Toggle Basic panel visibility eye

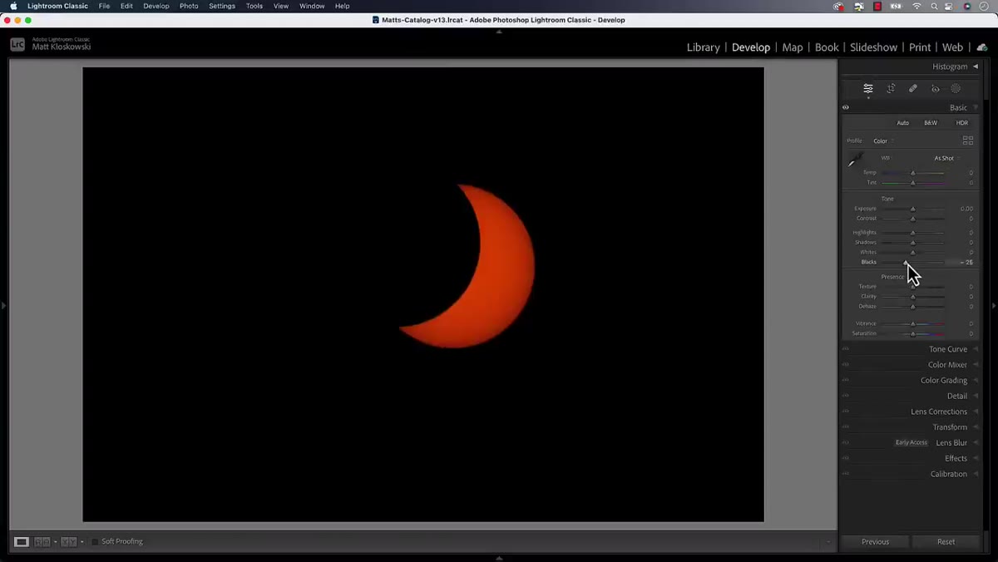[846, 107]
